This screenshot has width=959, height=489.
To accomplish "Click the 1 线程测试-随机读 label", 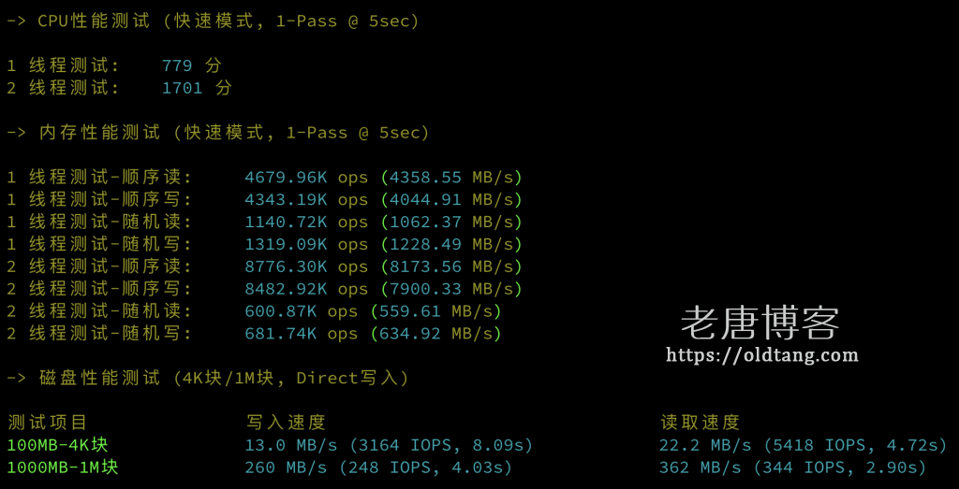I will tap(99, 223).
